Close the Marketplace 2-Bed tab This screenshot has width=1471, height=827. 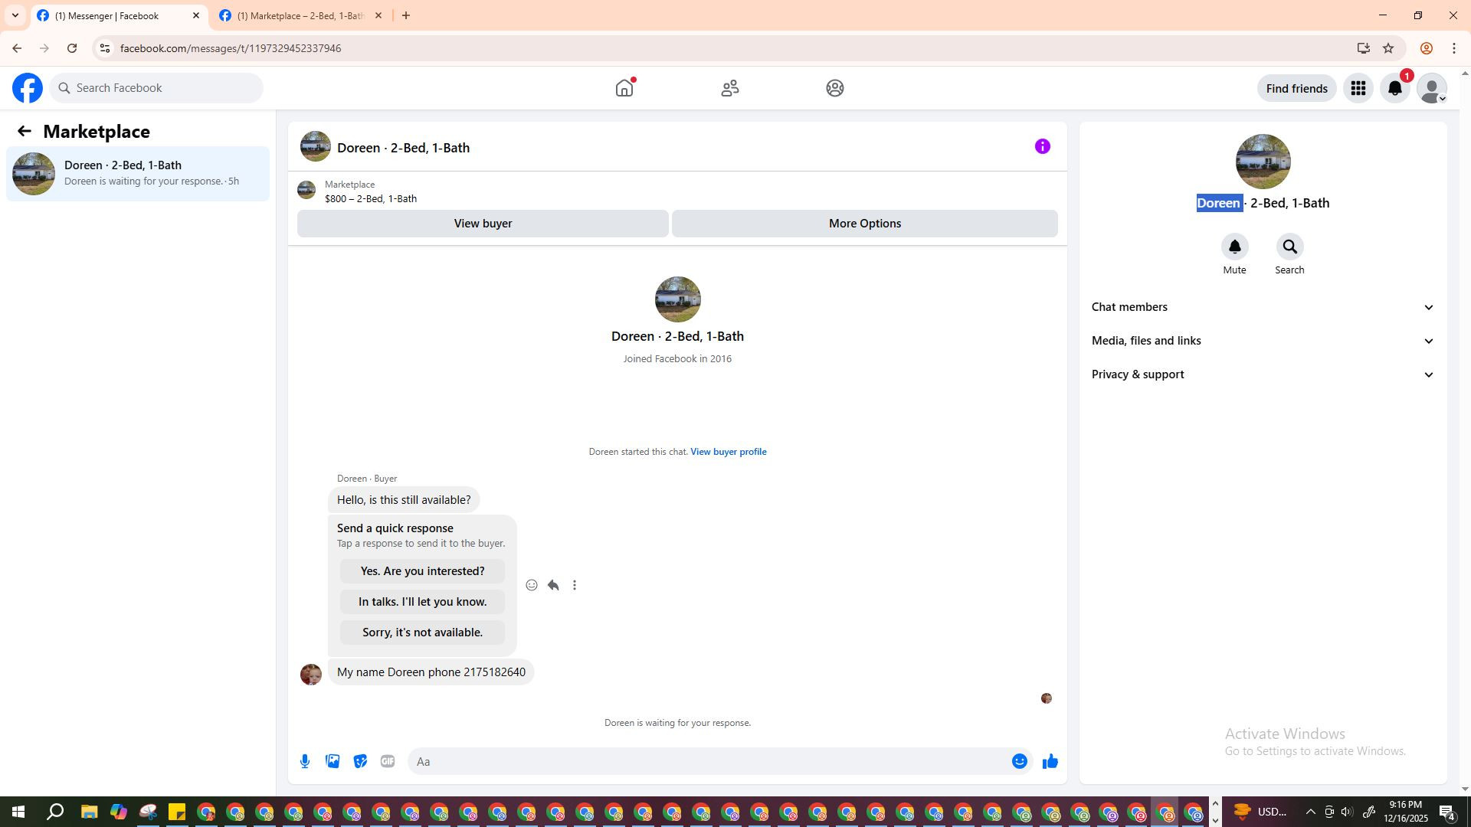pos(378,15)
